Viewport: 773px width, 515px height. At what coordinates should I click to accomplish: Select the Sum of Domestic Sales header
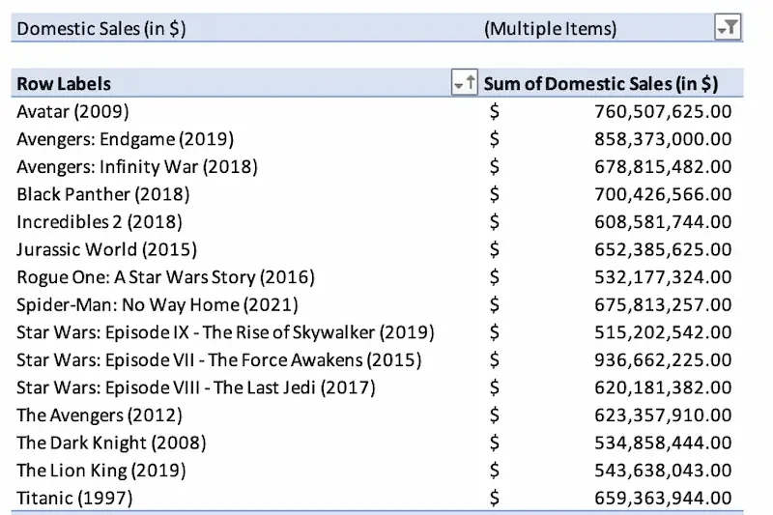pos(600,83)
